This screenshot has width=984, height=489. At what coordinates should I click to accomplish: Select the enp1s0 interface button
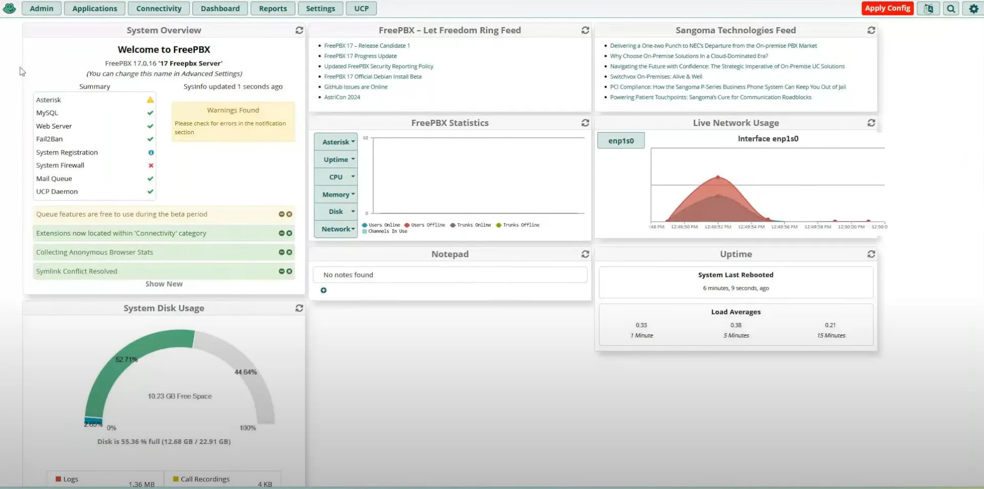pos(620,140)
